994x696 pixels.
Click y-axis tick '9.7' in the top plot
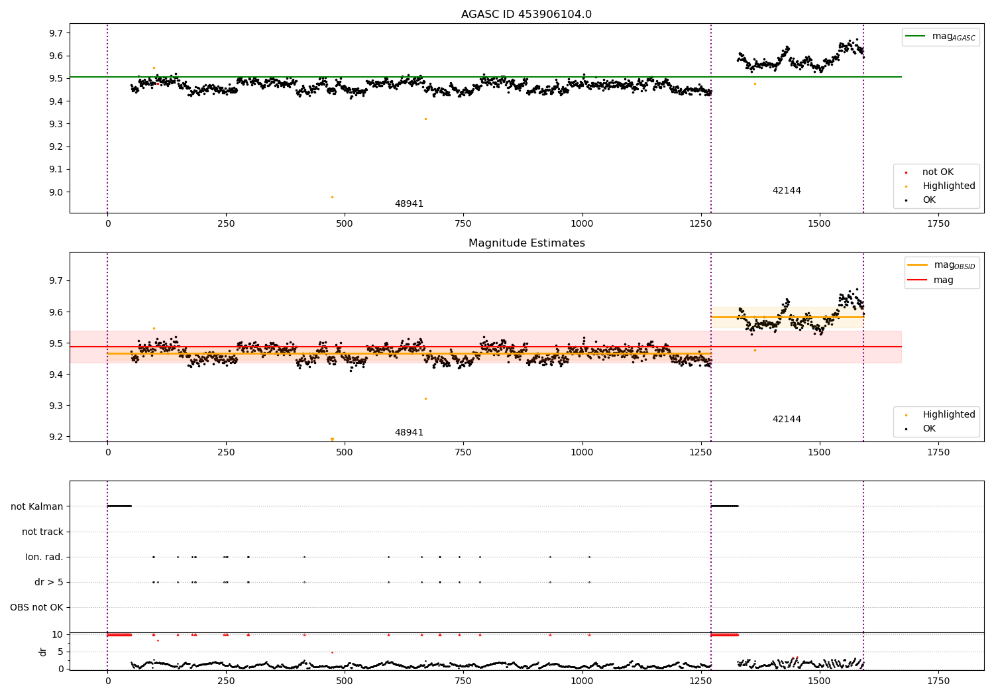[56, 33]
